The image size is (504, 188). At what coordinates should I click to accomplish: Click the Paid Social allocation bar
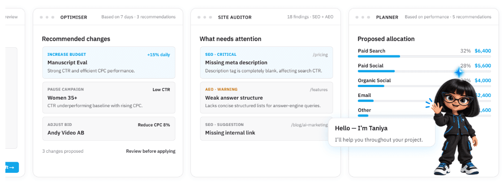tap(424, 71)
